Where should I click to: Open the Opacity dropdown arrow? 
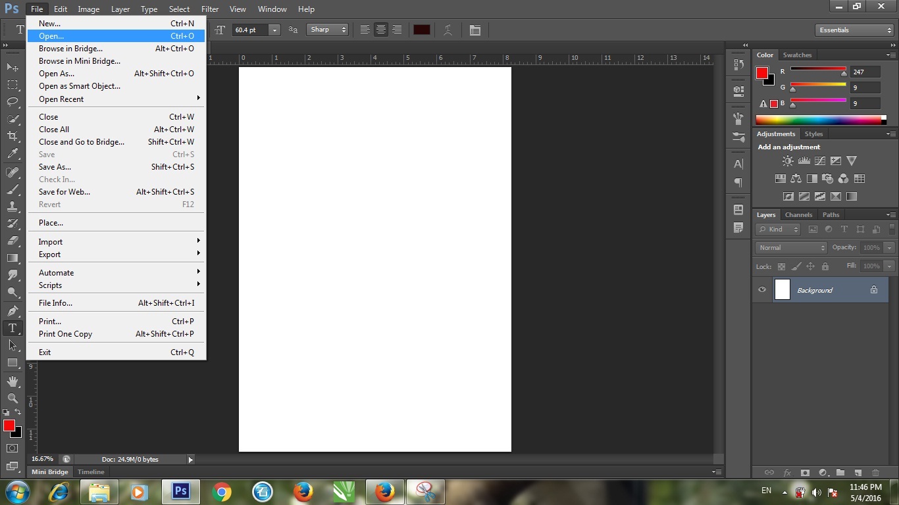coord(889,248)
